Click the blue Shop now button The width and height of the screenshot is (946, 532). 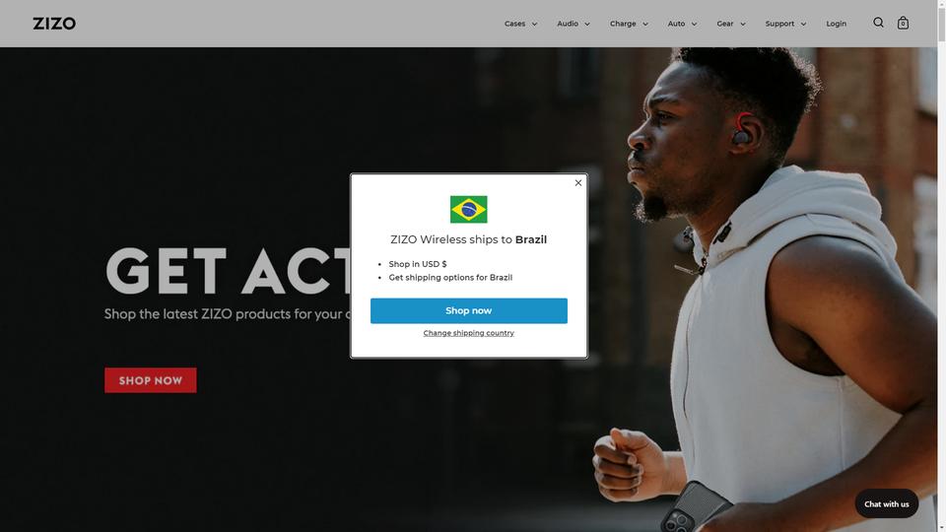469,310
